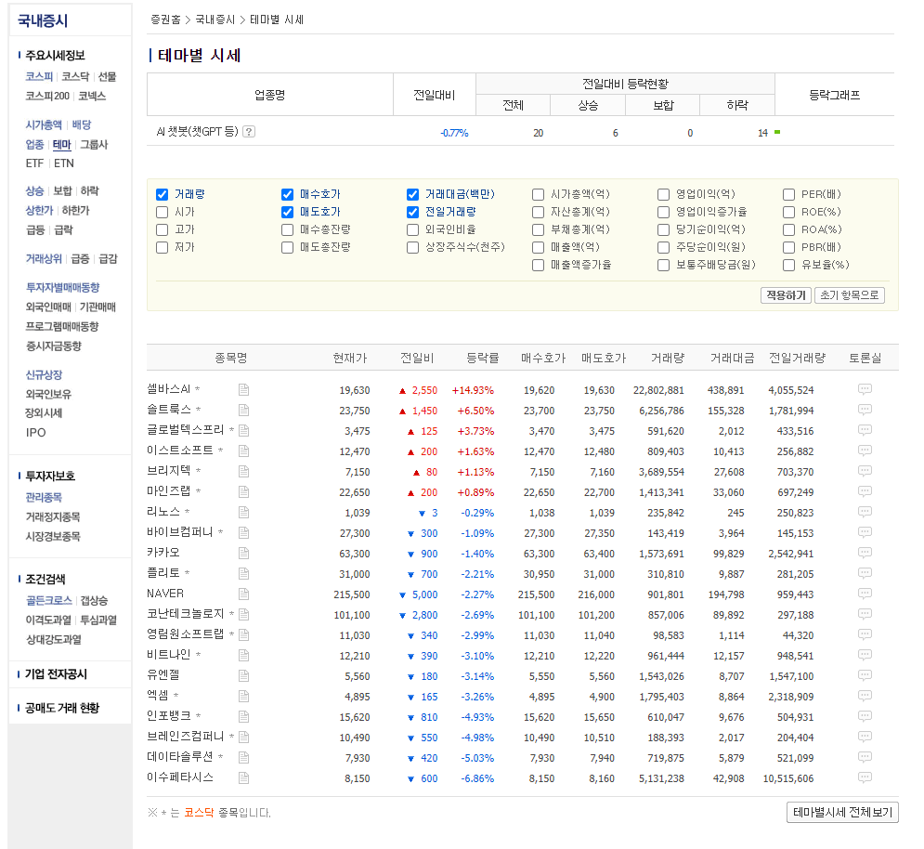Open the discussion room icon for 이수페타시스
924x849 pixels.
point(865,777)
